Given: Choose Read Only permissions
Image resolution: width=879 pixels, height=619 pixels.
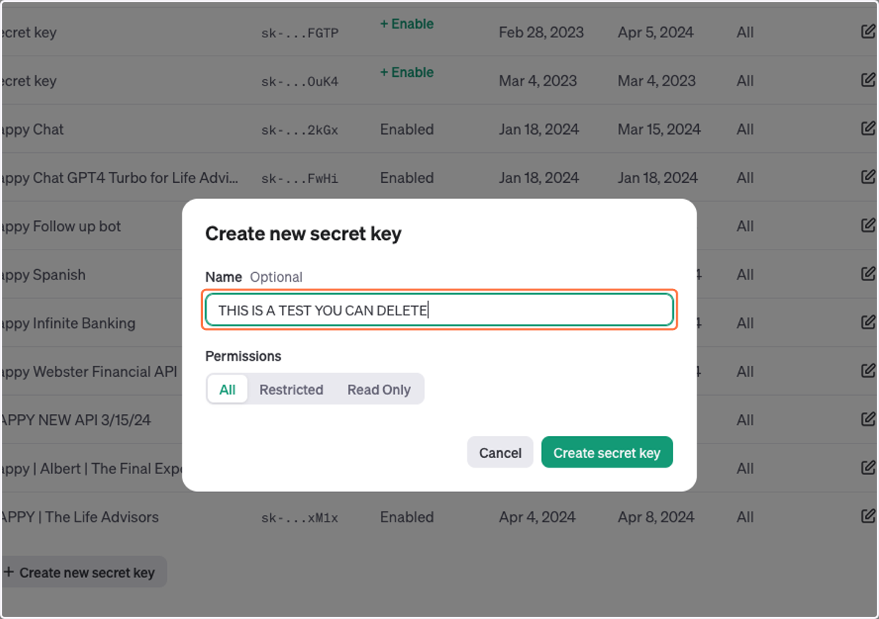Looking at the screenshot, I should pos(379,389).
